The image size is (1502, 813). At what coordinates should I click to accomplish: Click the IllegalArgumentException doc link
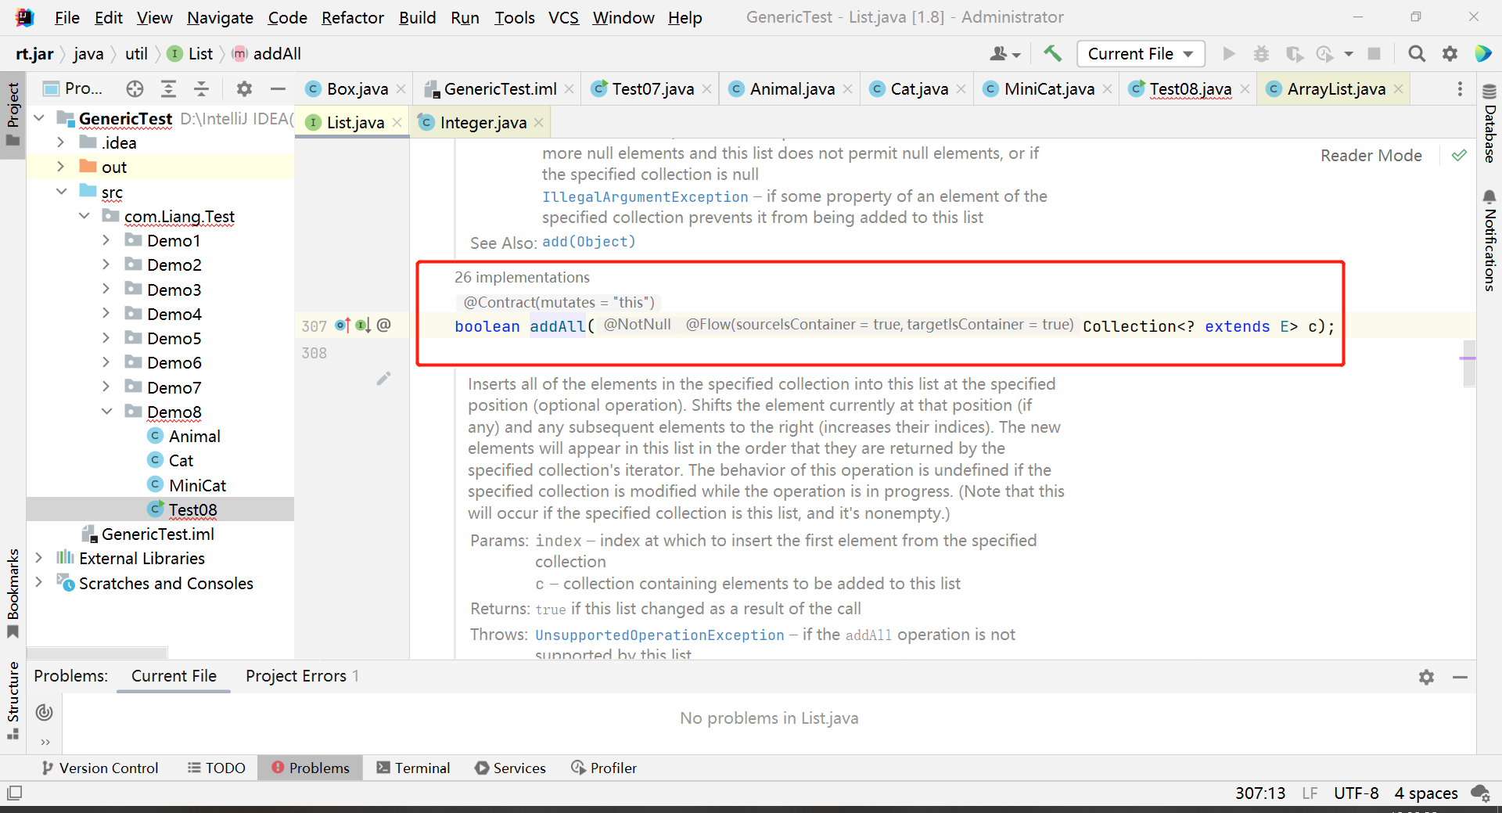tap(645, 196)
